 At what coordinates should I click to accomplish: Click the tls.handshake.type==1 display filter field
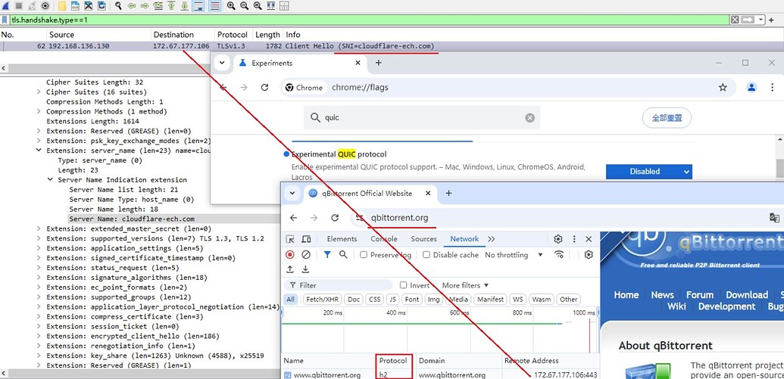coord(364,20)
